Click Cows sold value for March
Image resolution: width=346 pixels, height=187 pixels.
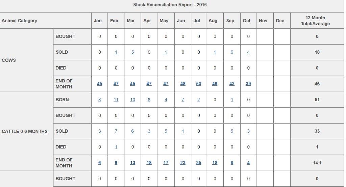(132, 52)
